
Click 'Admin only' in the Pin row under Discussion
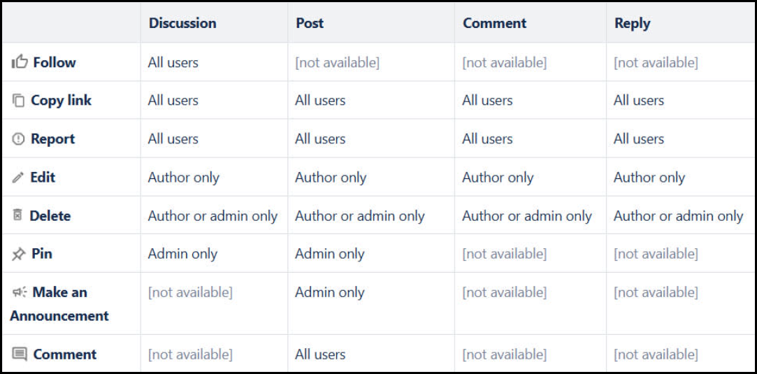pos(182,254)
